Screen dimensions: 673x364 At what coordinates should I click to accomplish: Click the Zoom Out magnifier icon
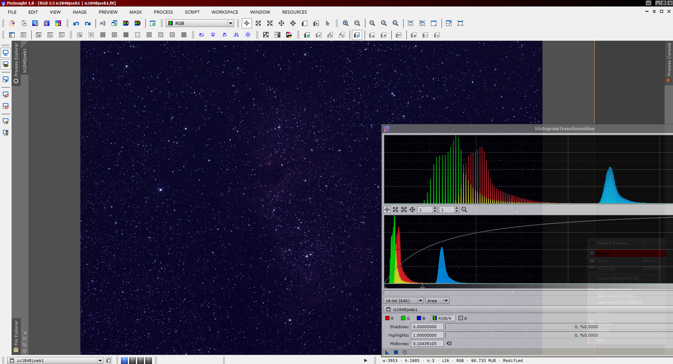[357, 23]
